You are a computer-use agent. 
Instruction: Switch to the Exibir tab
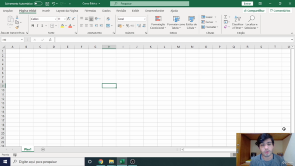click(x=136, y=11)
